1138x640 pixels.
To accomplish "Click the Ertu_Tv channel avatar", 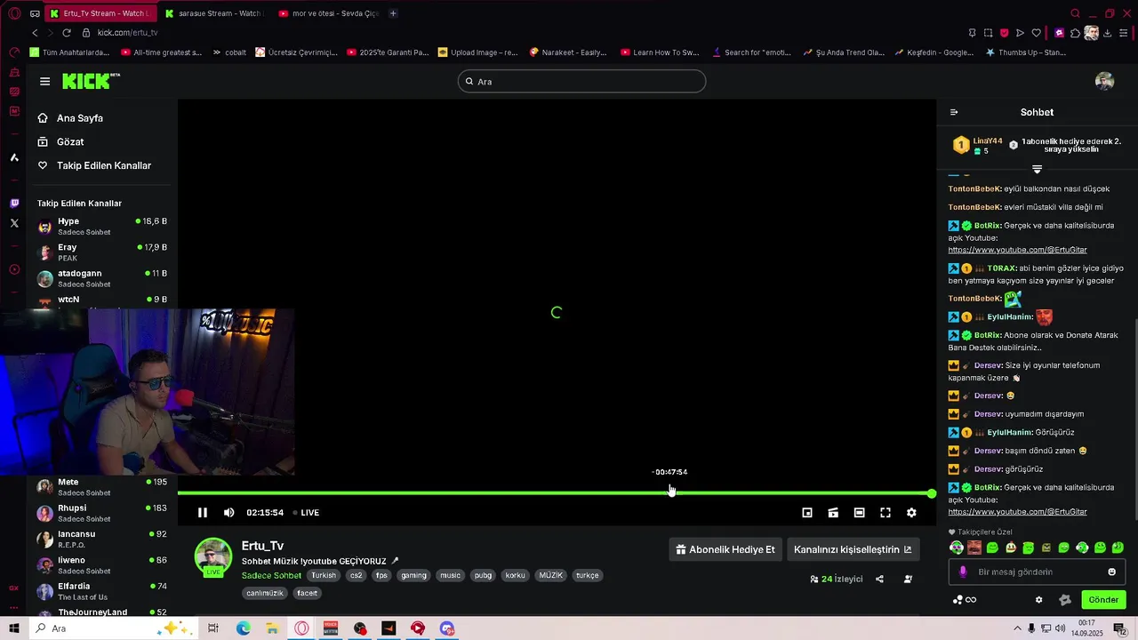I will [213, 556].
